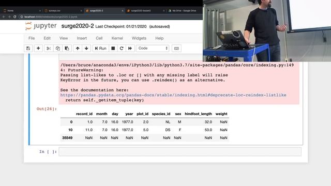Click species value NL

168,122
